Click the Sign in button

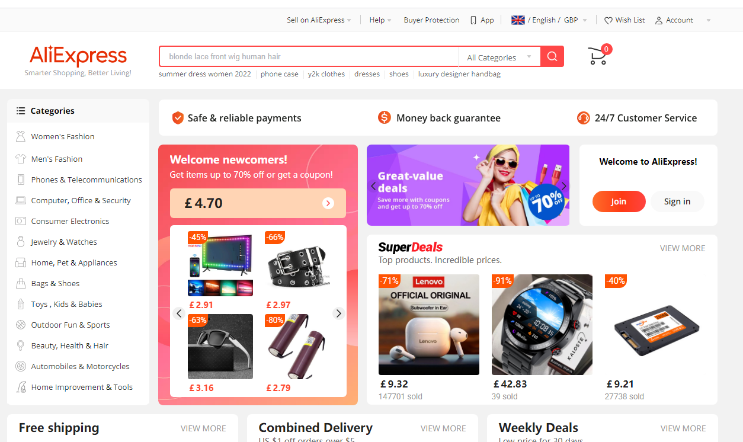(677, 201)
